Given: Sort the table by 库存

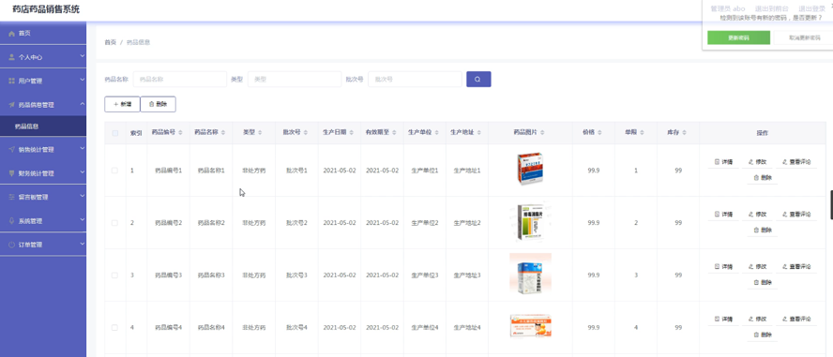Looking at the screenshot, I should coord(684,133).
